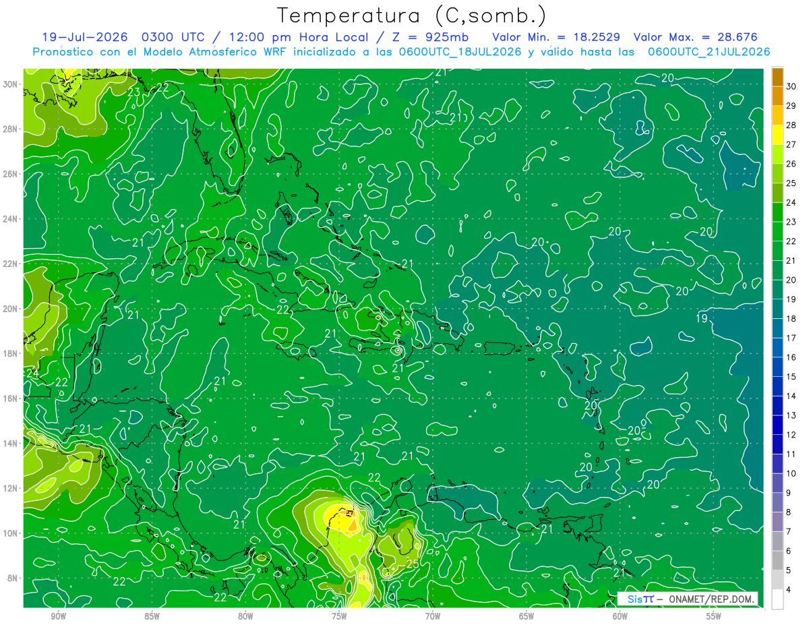This screenshot has width=809, height=625.
Task: Click the "85W" longitude axis label
Action: [x=152, y=616]
